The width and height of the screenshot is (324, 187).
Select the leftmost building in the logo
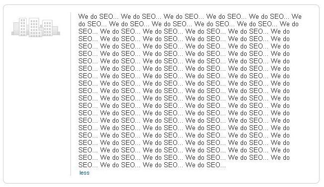(x=23, y=27)
